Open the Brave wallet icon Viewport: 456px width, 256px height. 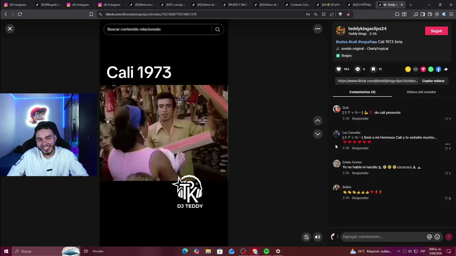tap(430, 14)
